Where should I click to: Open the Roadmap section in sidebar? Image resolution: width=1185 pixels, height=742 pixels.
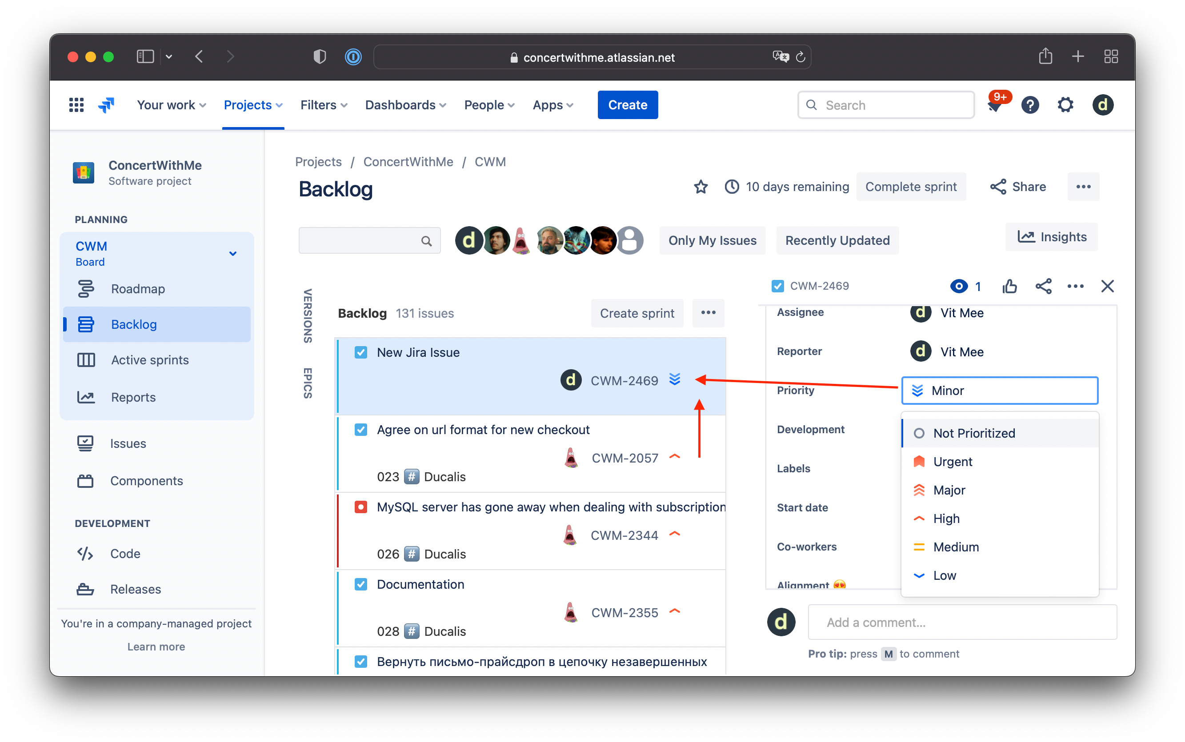[x=137, y=288]
